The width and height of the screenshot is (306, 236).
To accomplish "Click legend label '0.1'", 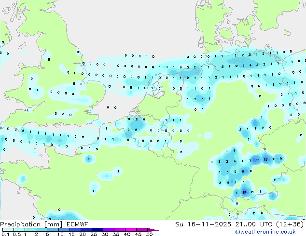I will 5,234.
